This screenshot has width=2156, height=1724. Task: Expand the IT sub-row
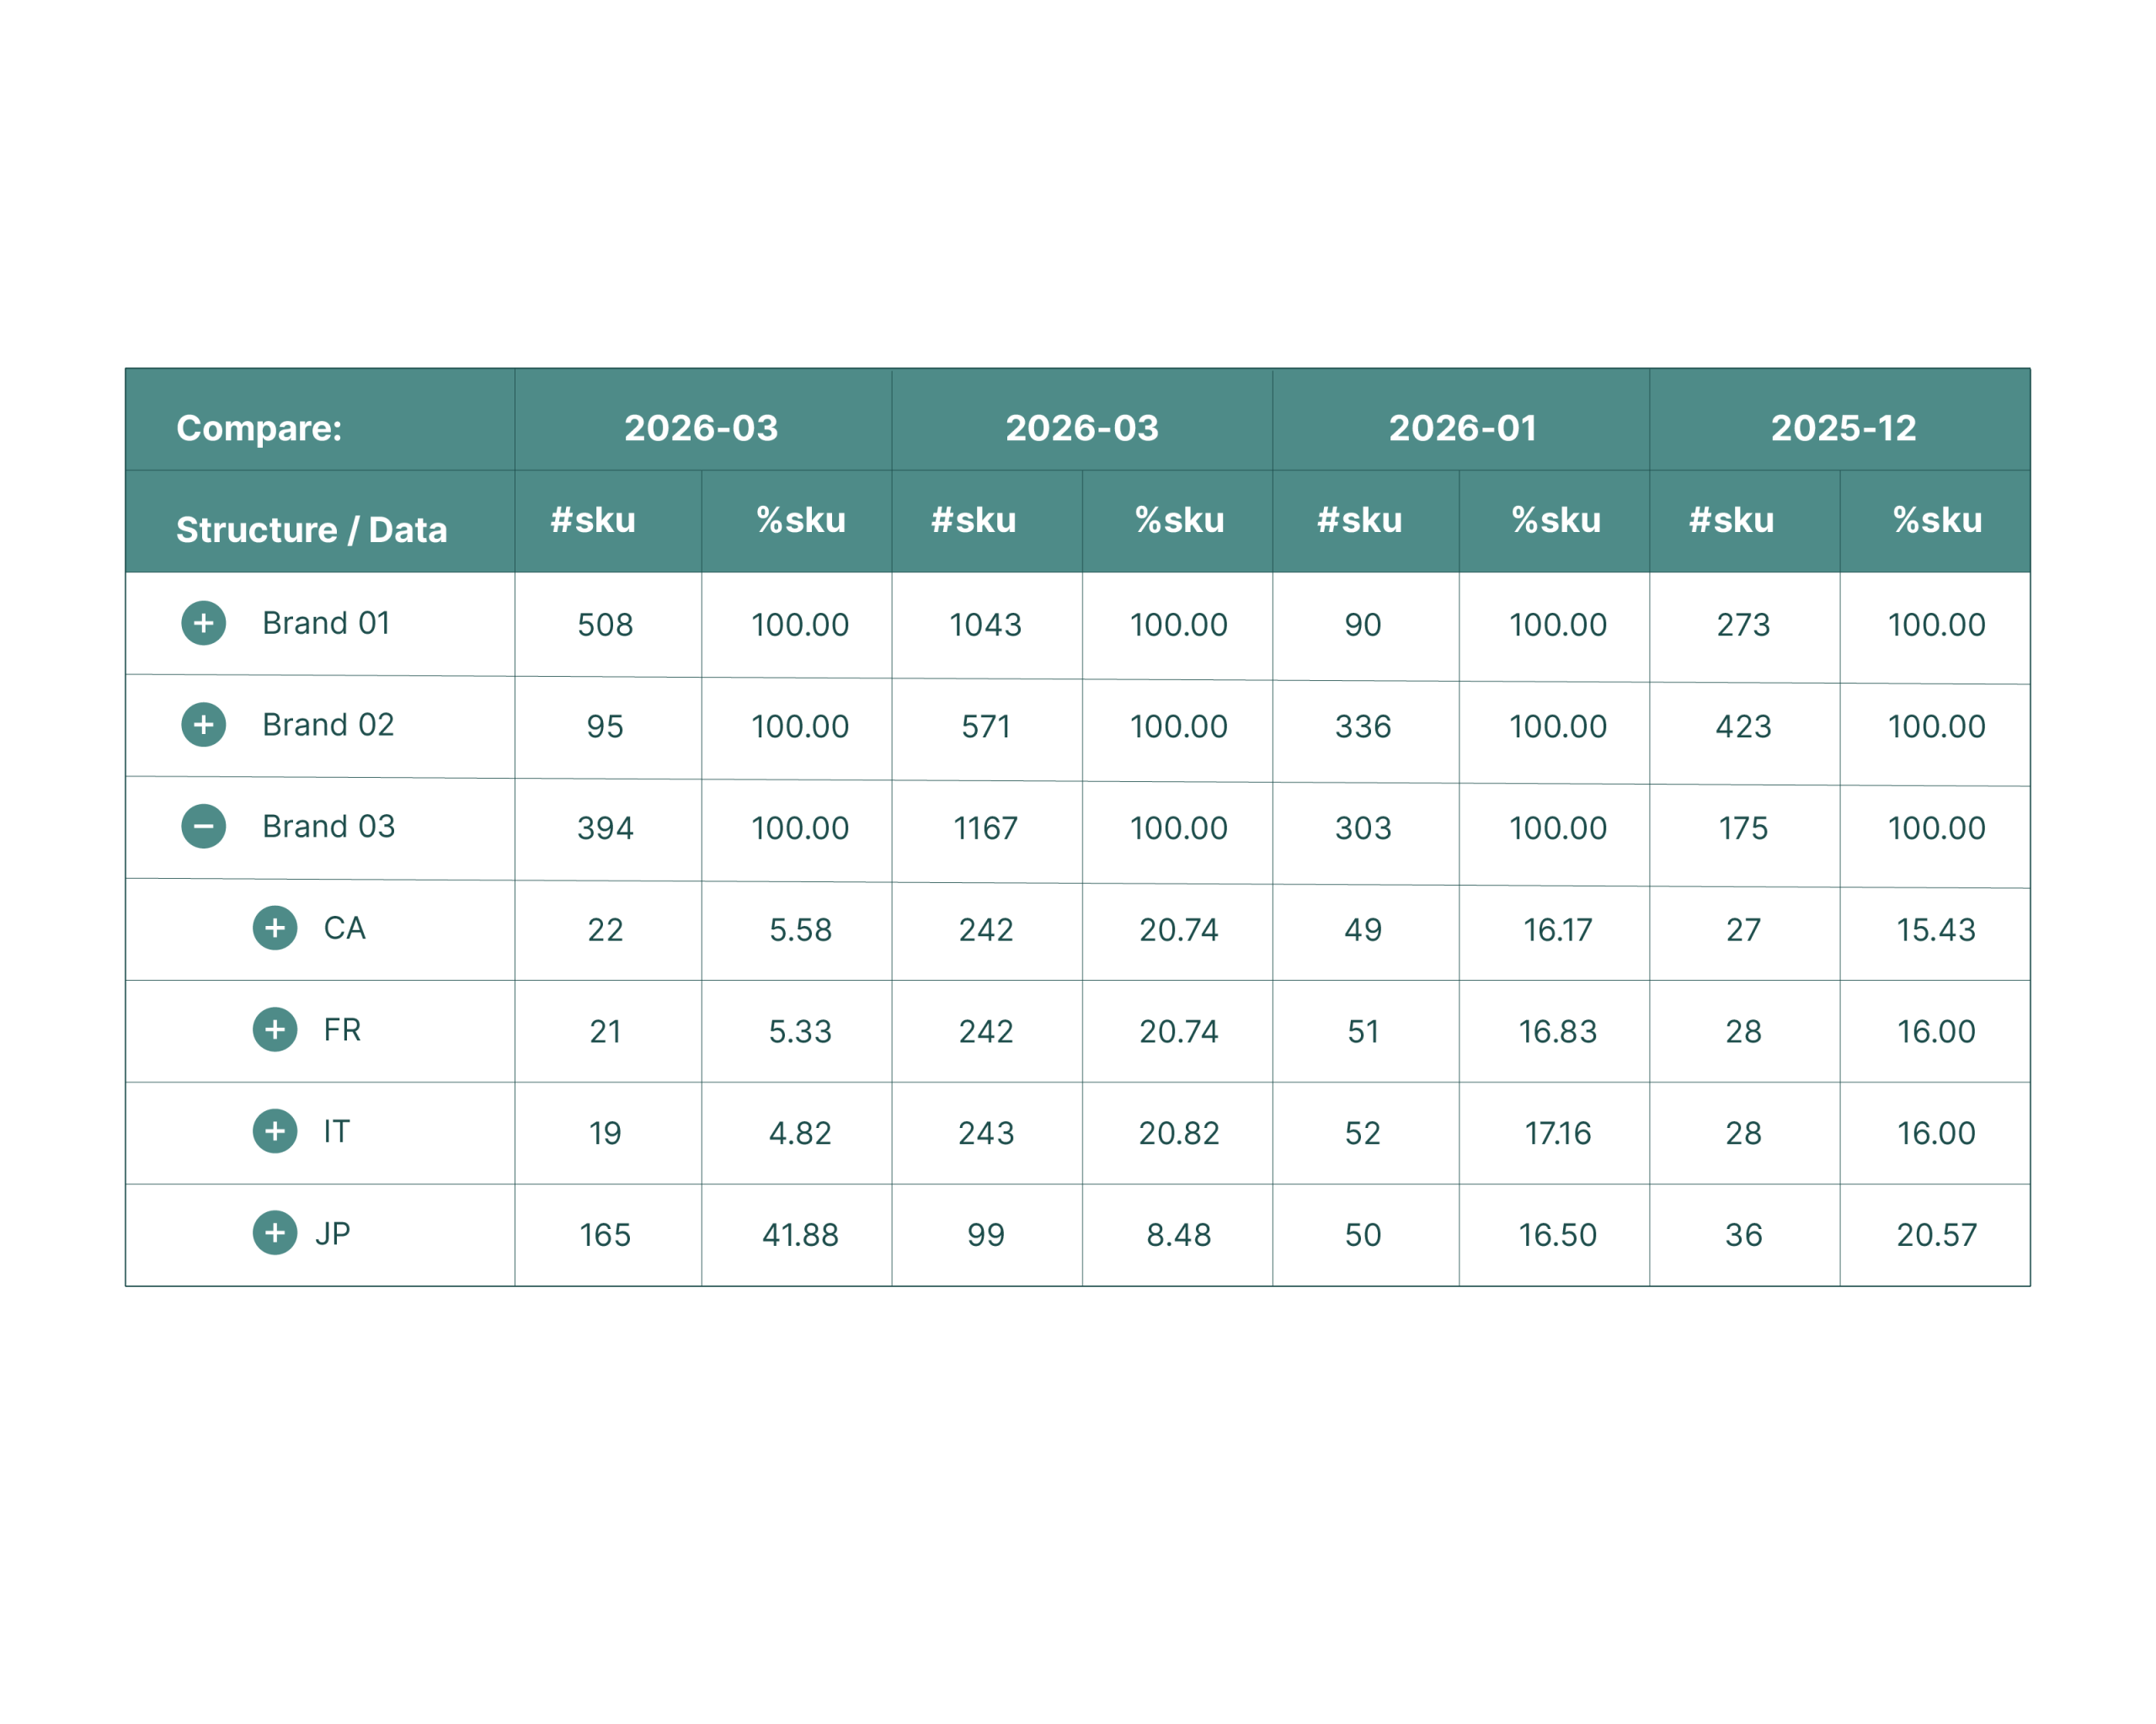(x=275, y=1131)
